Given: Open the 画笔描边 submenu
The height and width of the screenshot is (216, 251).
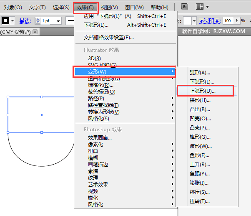Looking at the screenshot, I should point(125,165).
